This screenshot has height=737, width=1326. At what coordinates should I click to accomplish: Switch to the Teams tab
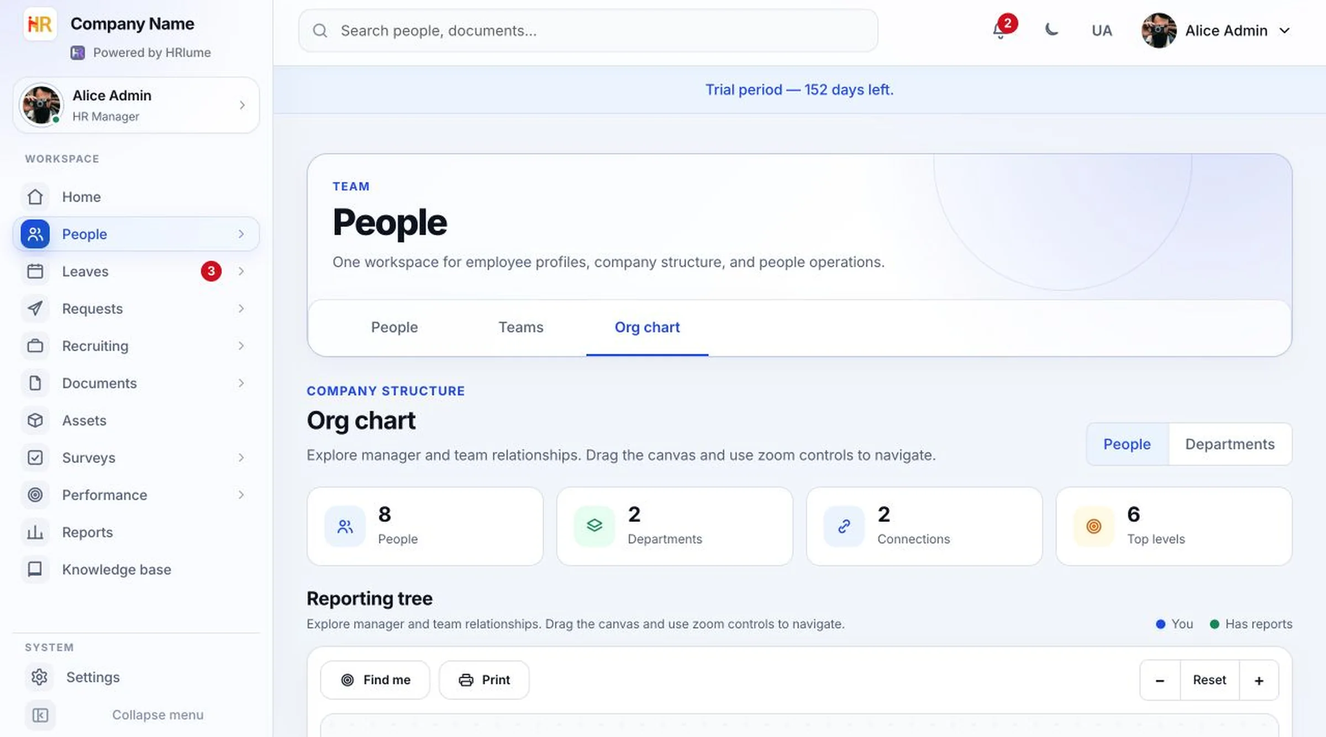tap(521, 328)
